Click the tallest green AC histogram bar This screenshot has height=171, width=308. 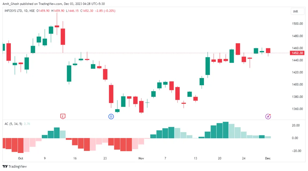[226, 130]
